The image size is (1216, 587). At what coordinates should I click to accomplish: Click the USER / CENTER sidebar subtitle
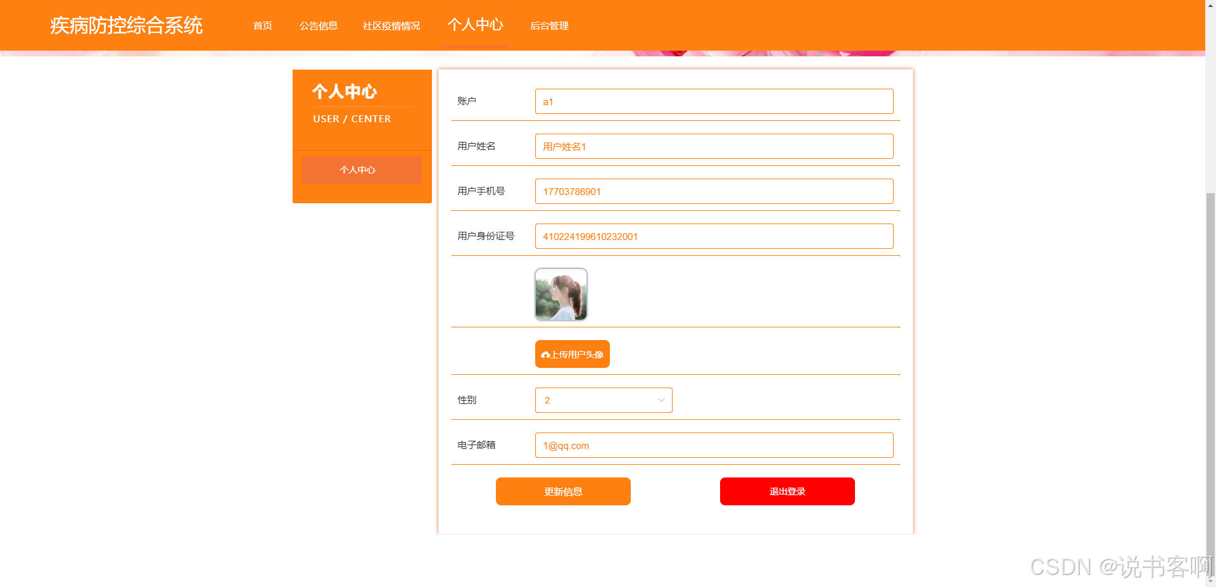coord(351,119)
